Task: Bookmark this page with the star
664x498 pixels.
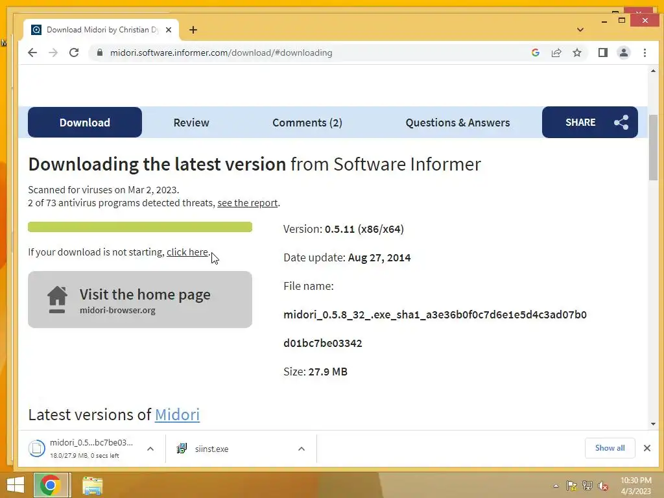Action: point(576,53)
